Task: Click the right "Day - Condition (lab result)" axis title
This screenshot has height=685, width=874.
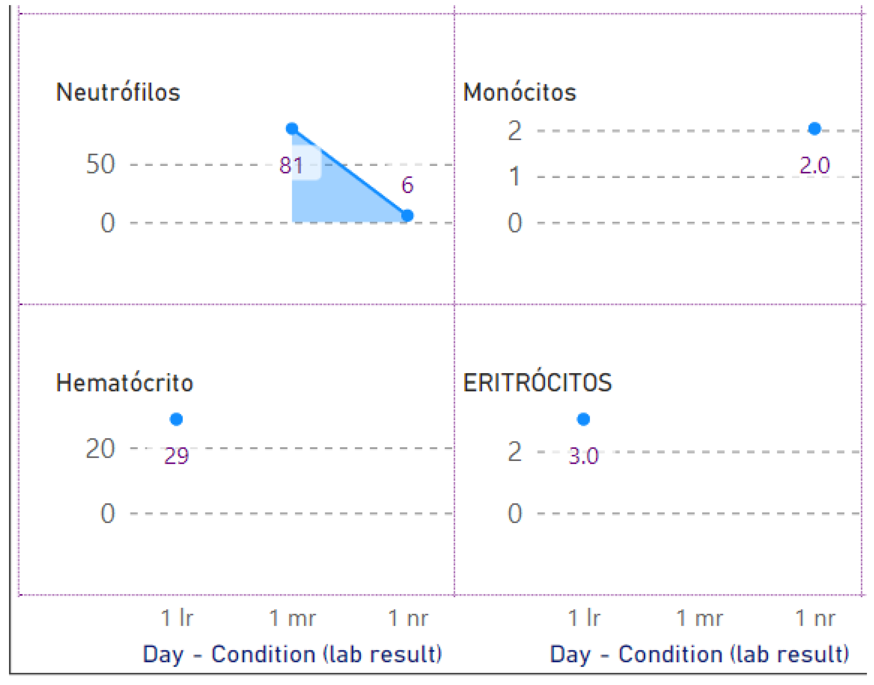Action: click(699, 655)
